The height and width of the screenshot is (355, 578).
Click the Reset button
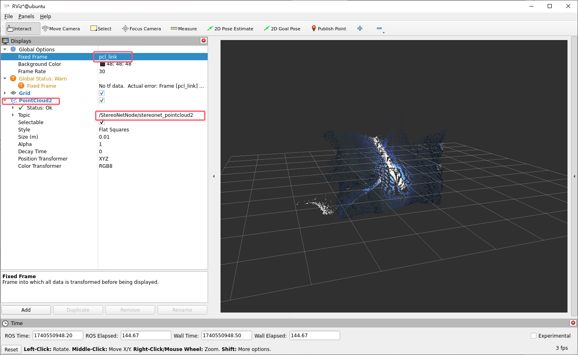click(x=11, y=349)
